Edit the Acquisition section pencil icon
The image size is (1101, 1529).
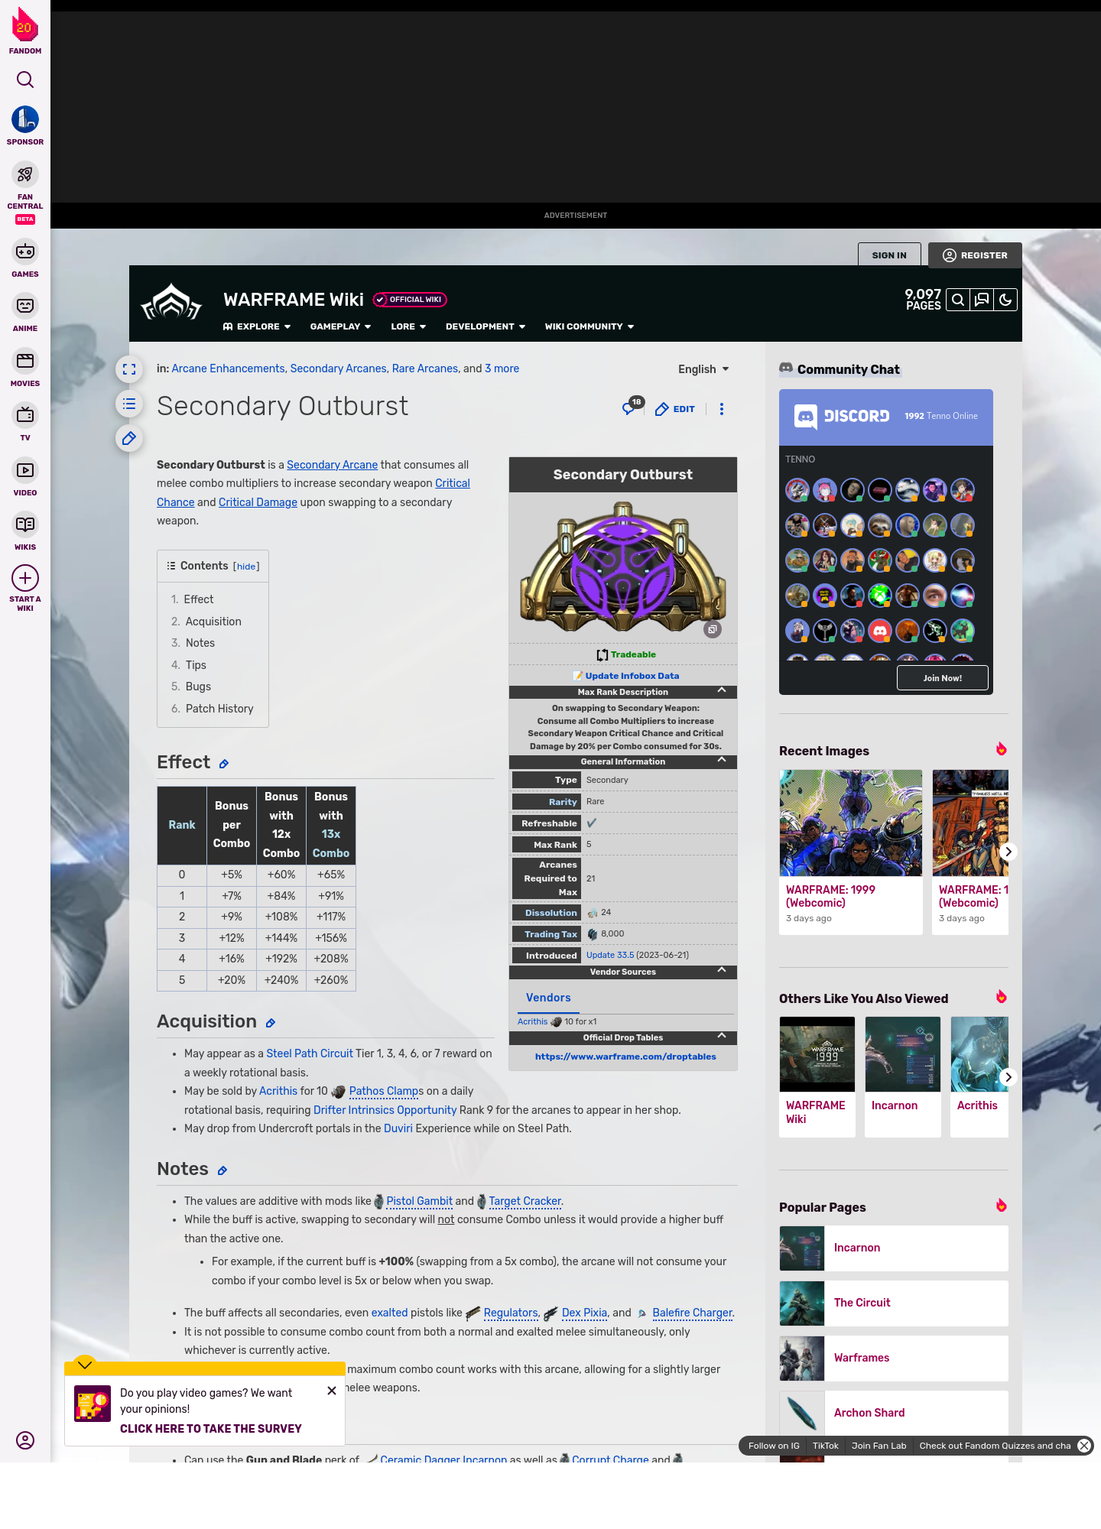click(x=271, y=1023)
